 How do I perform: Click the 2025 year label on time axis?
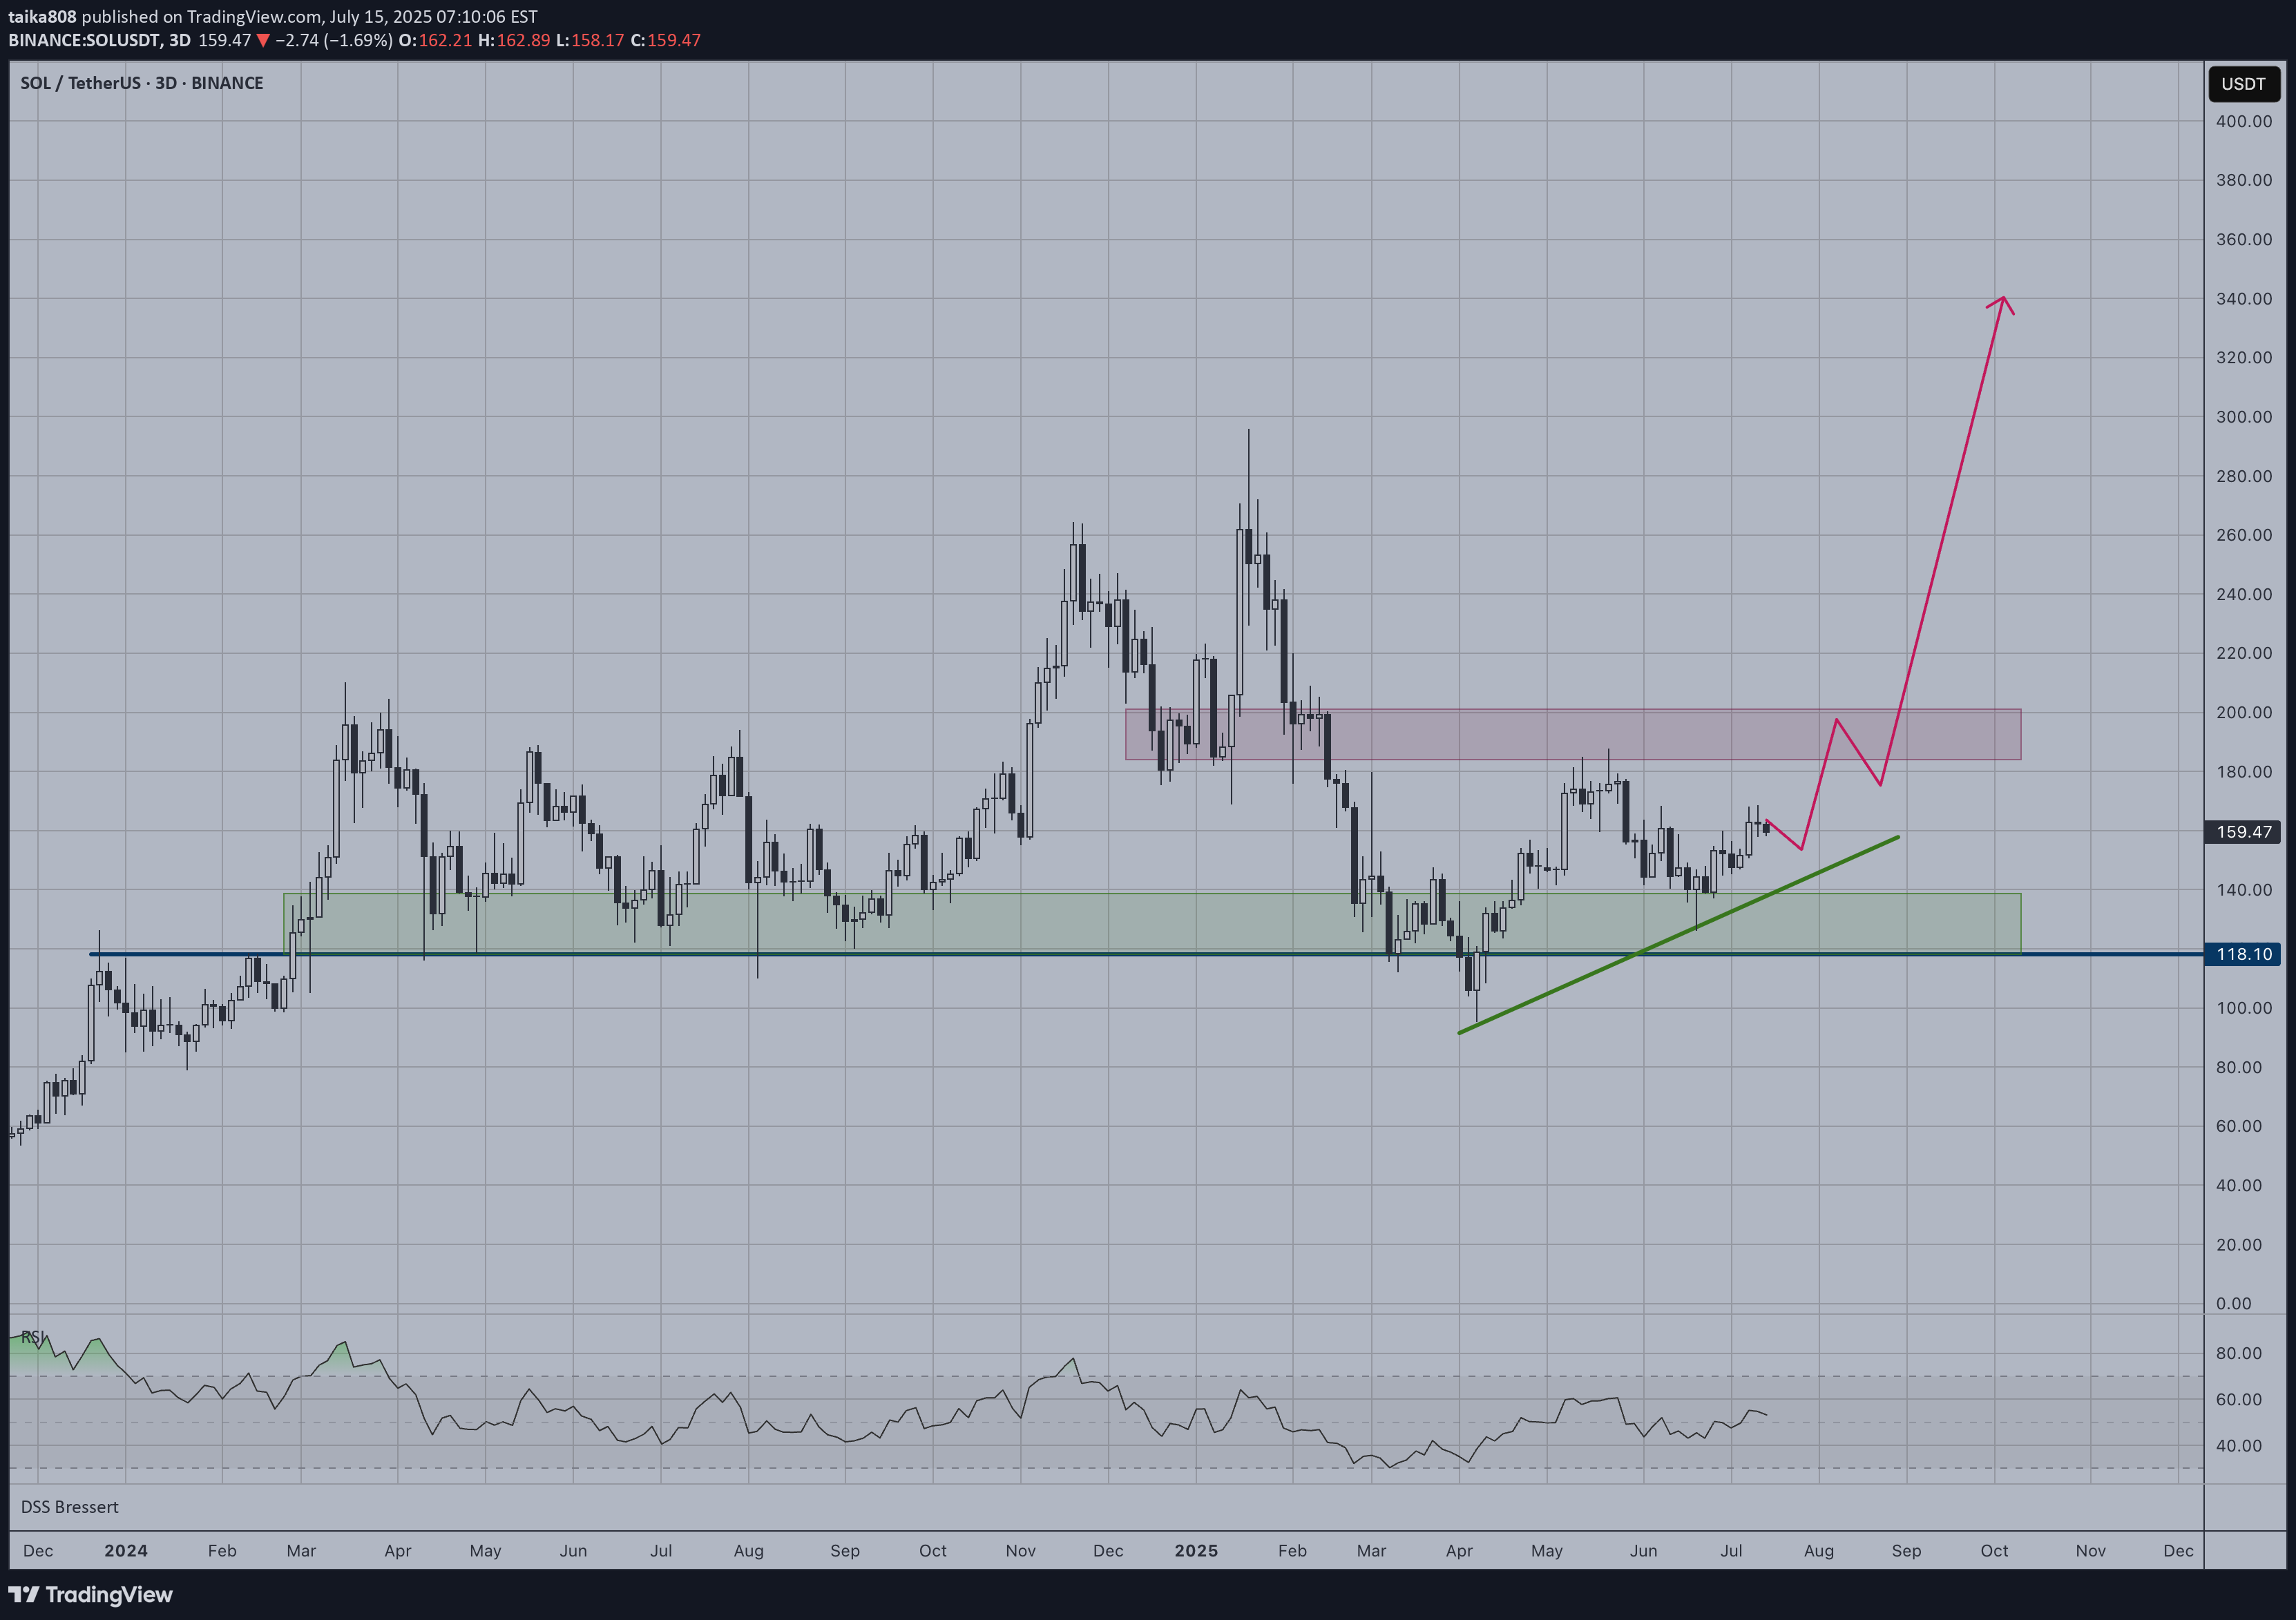tap(1196, 1551)
